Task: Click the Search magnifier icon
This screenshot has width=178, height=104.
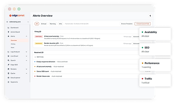Action: point(8,60)
